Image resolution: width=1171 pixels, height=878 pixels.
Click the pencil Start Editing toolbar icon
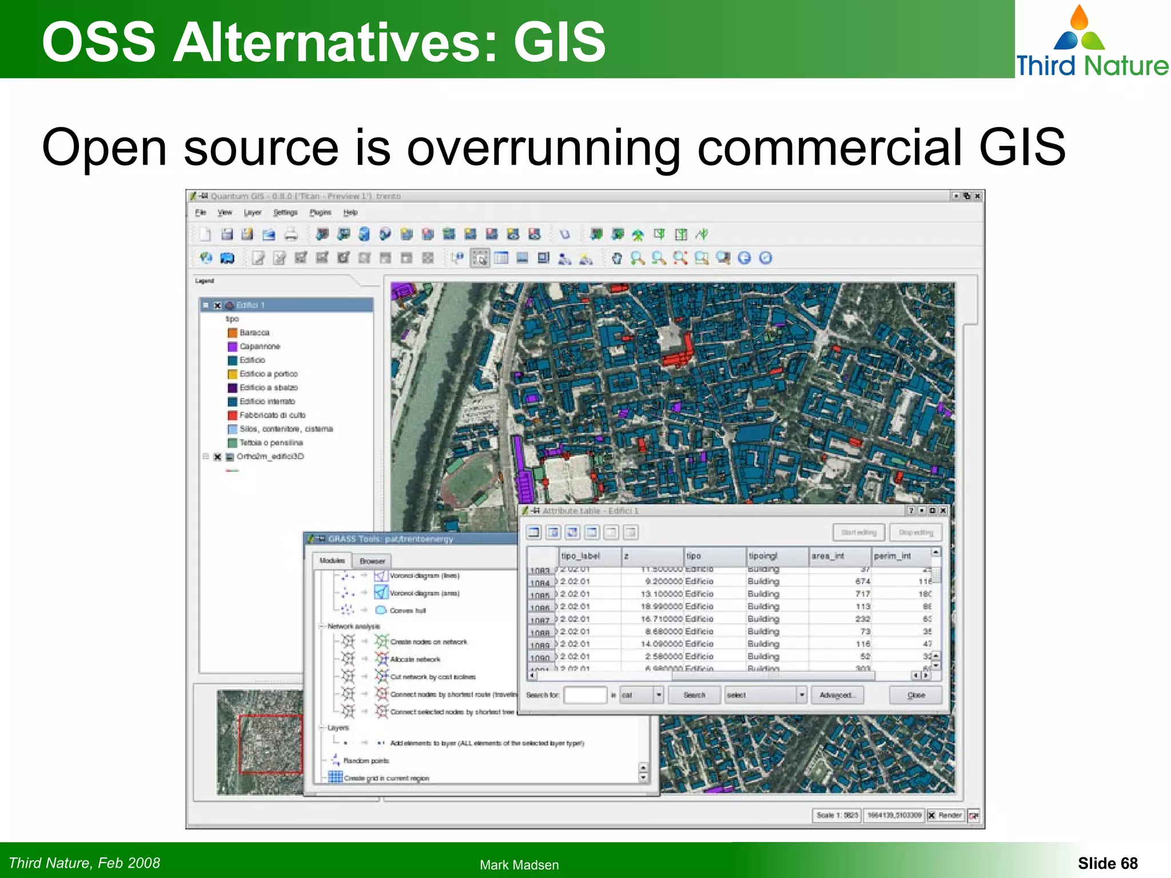point(258,258)
